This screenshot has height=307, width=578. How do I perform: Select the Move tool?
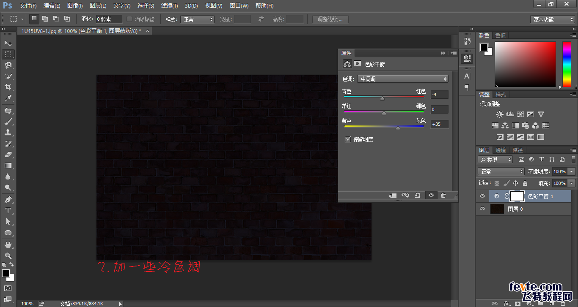tap(8, 43)
